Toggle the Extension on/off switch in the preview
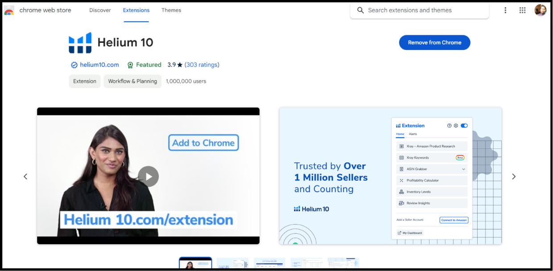The image size is (553, 271). coord(464,126)
